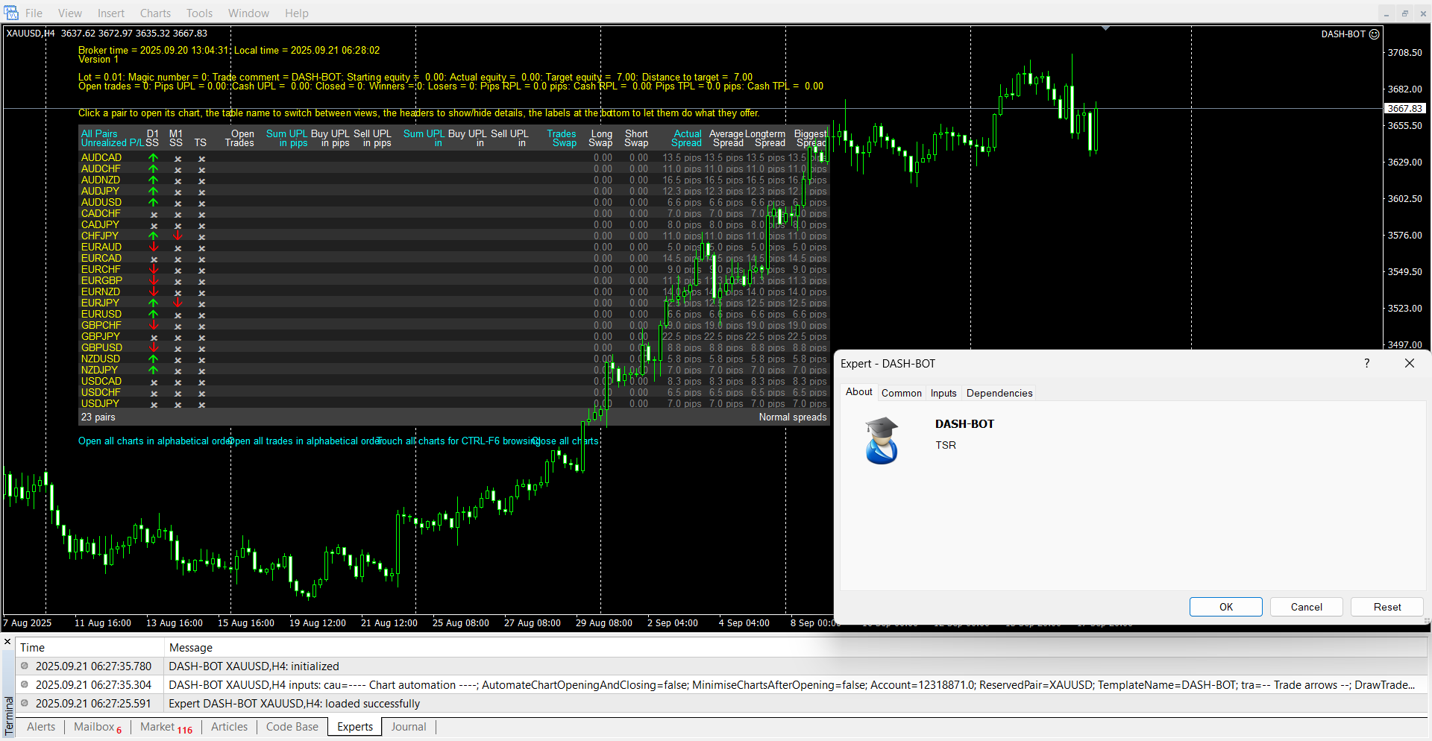This screenshot has width=1432, height=741.
Task: Toggle the Trades Swap header details
Action: point(562,139)
